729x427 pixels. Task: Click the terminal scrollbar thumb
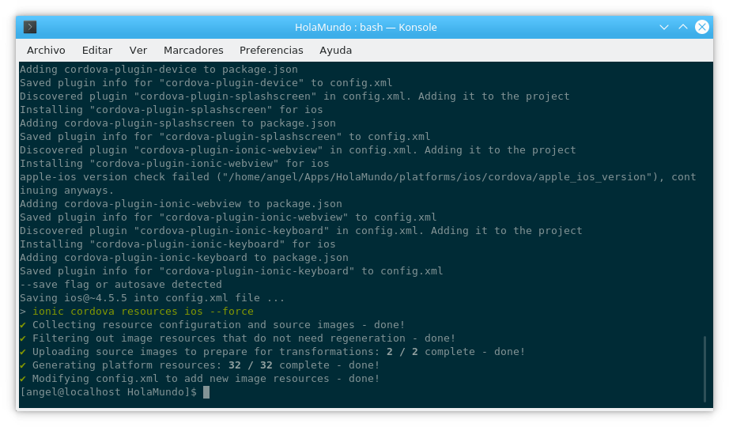pyautogui.click(x=705, y=370)
